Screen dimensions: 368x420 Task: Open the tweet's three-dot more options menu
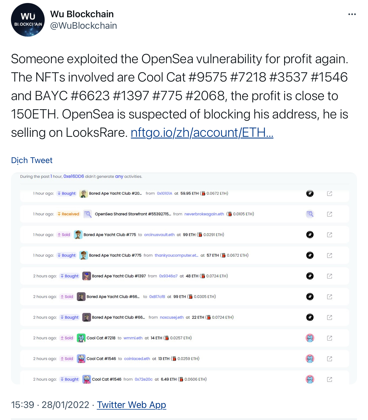(352, 15)
